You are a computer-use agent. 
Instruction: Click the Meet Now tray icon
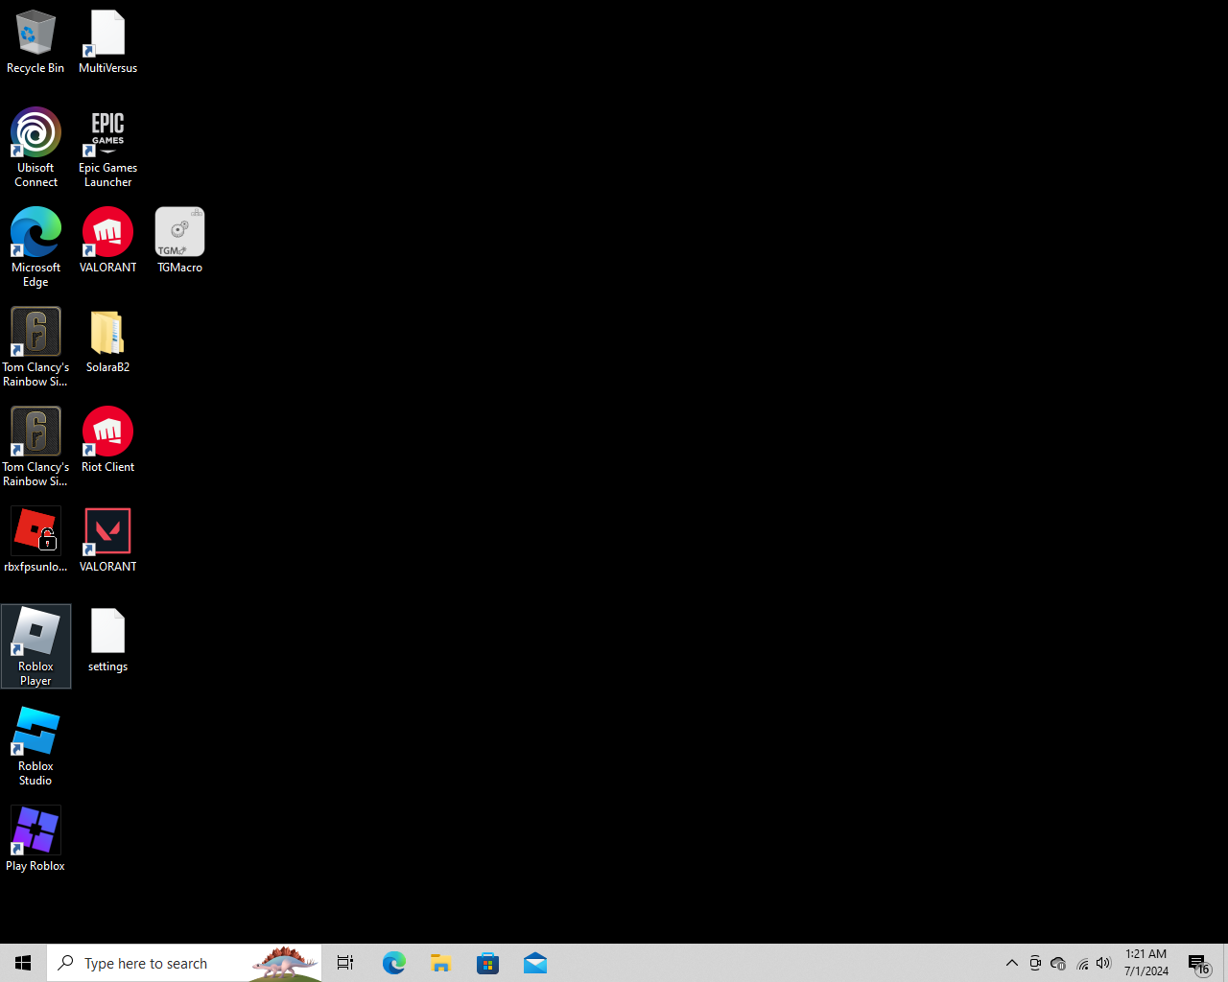[1035, 963]
